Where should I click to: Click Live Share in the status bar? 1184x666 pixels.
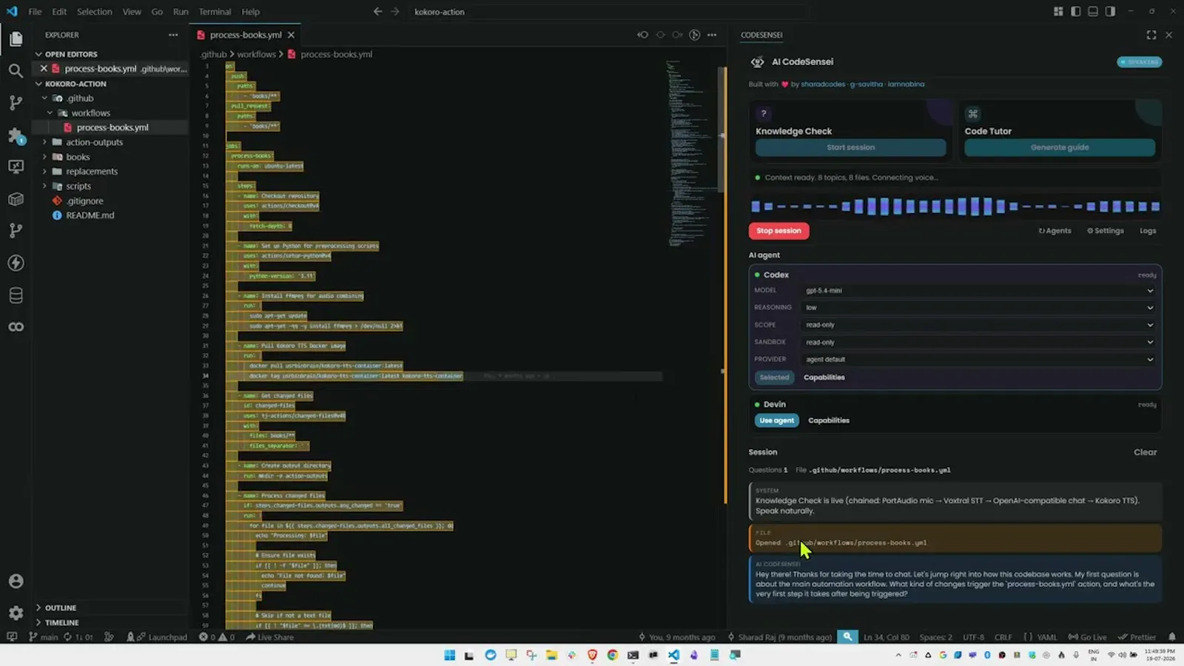270,637
